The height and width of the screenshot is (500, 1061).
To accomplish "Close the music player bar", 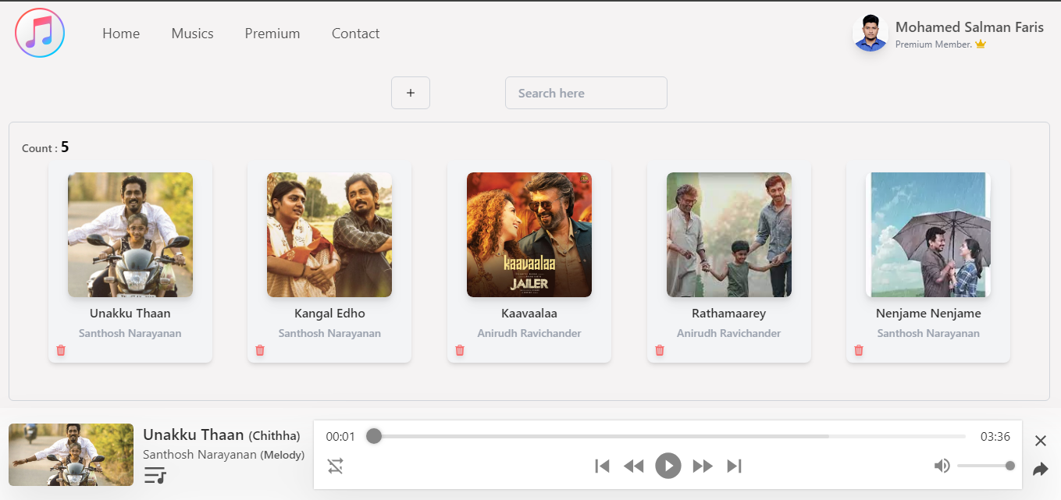I will 1041,441.
